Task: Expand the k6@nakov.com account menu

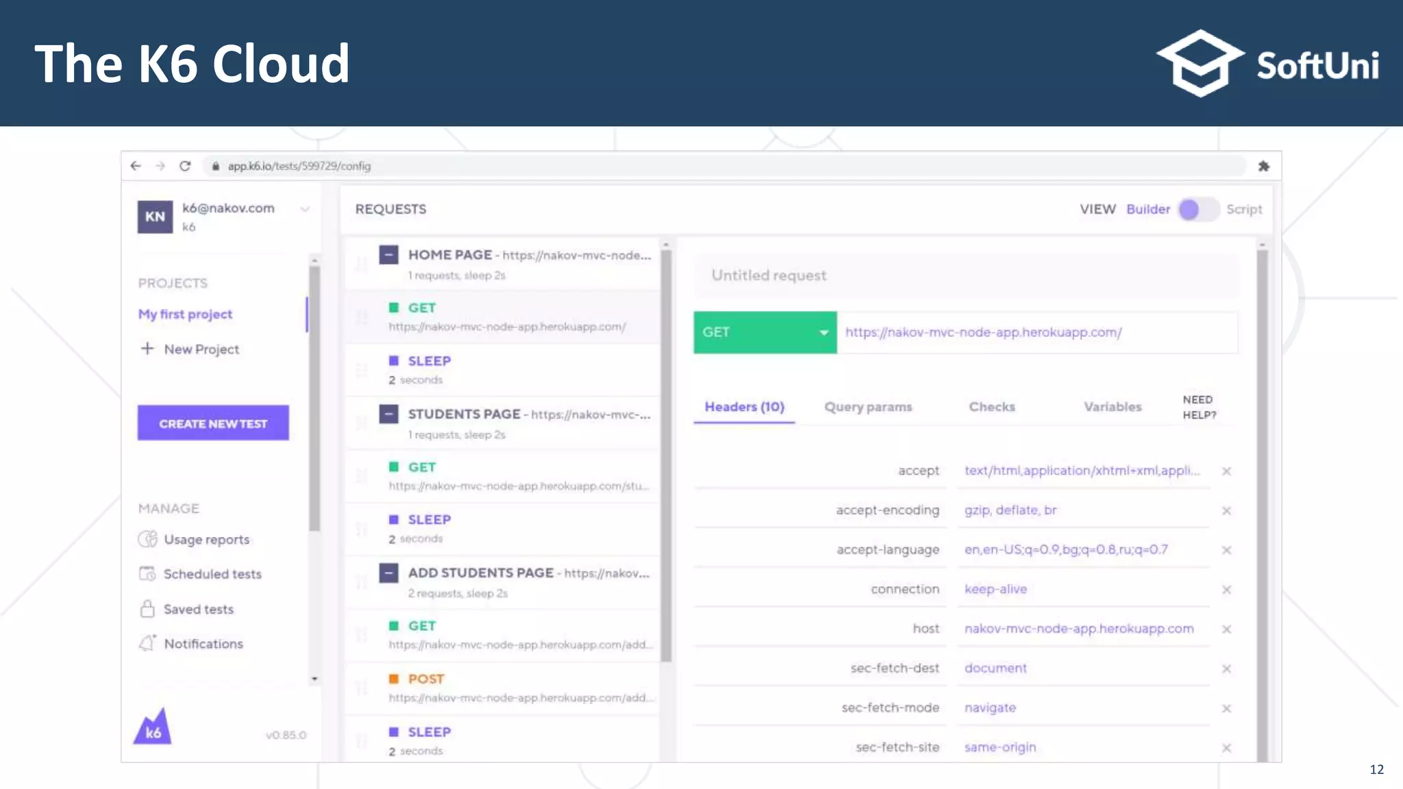Action: [x=305, y=210]
